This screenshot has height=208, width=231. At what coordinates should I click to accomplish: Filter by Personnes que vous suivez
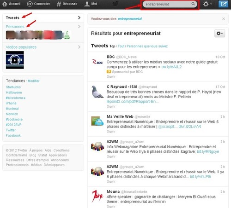[147, 46]
